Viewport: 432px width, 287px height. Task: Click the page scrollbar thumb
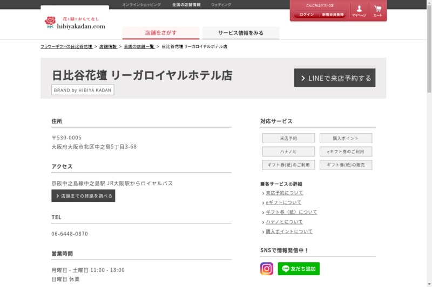(429, 49)
